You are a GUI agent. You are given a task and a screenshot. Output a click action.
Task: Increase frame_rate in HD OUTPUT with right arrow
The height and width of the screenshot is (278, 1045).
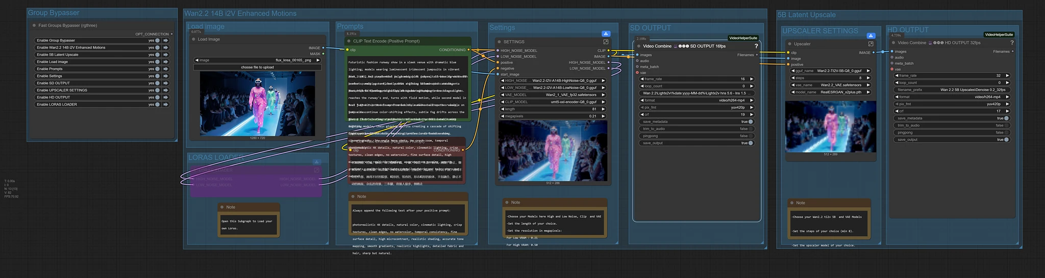pos(1007,75)
